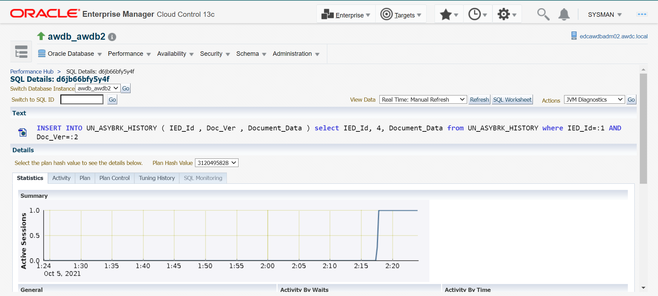Toggle the navigation tree panel icon
This screenshot has width=658, height=296.
[x=21, y=52]
